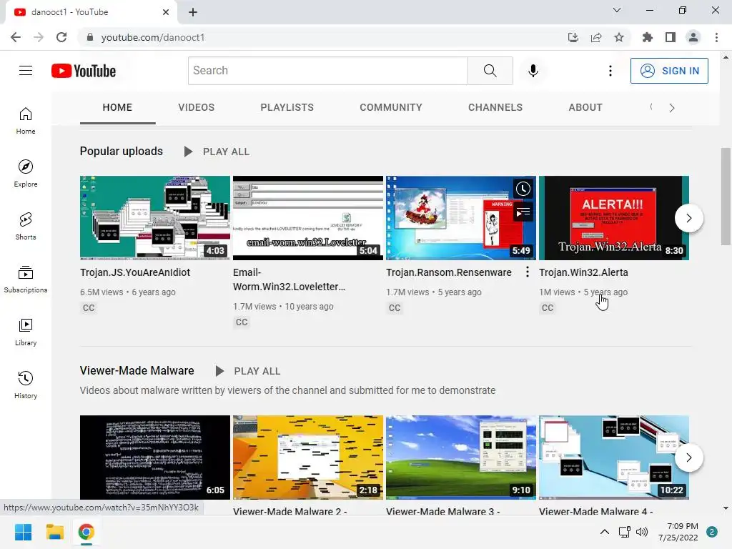This screenshot has width=732, height=549.
Task: Open Trojan.JS.YouAreAnIdiot video title
Action: (135, 272)
